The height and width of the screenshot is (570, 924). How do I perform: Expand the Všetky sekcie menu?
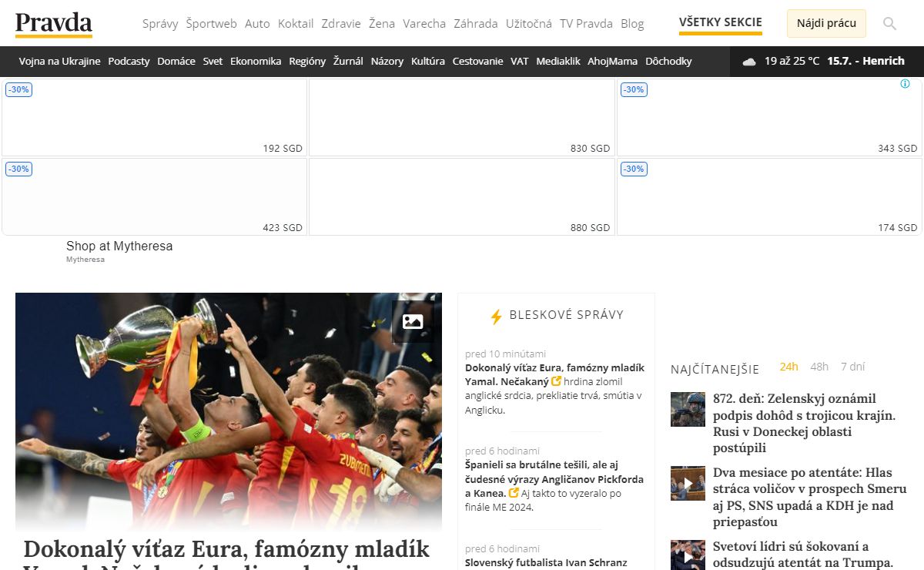tap(720, 22)
